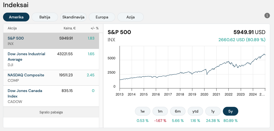Click the 5000 y-axis label
Viewport: 274px width, 131px height.
(x=112, y=58)
